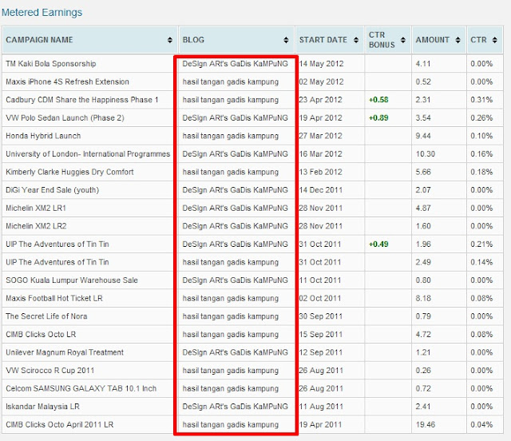Click the 9.44 amount value
511x441 pixels.
[423, 136]
